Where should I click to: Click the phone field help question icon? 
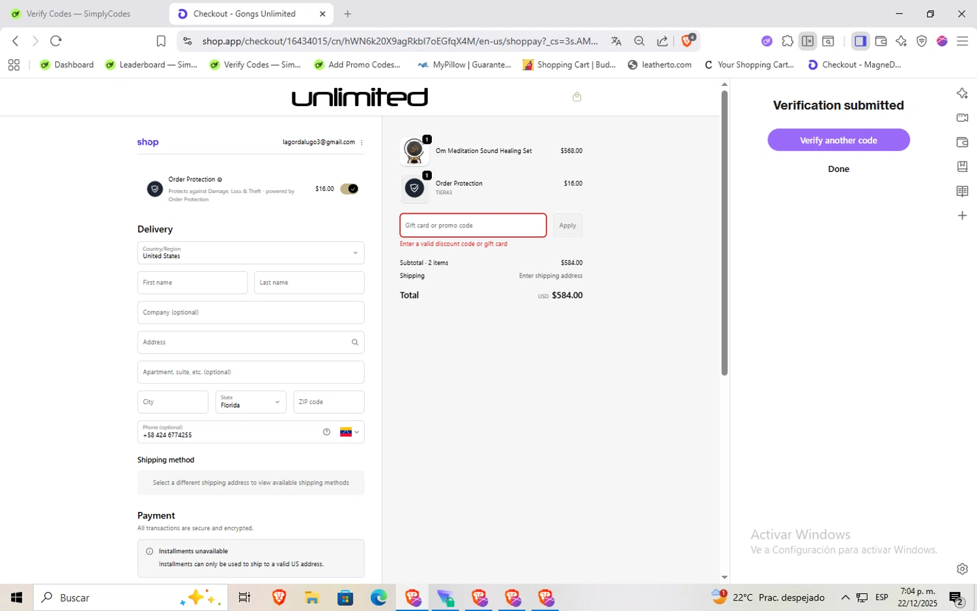pyautogui.click(x=326, y=432)
